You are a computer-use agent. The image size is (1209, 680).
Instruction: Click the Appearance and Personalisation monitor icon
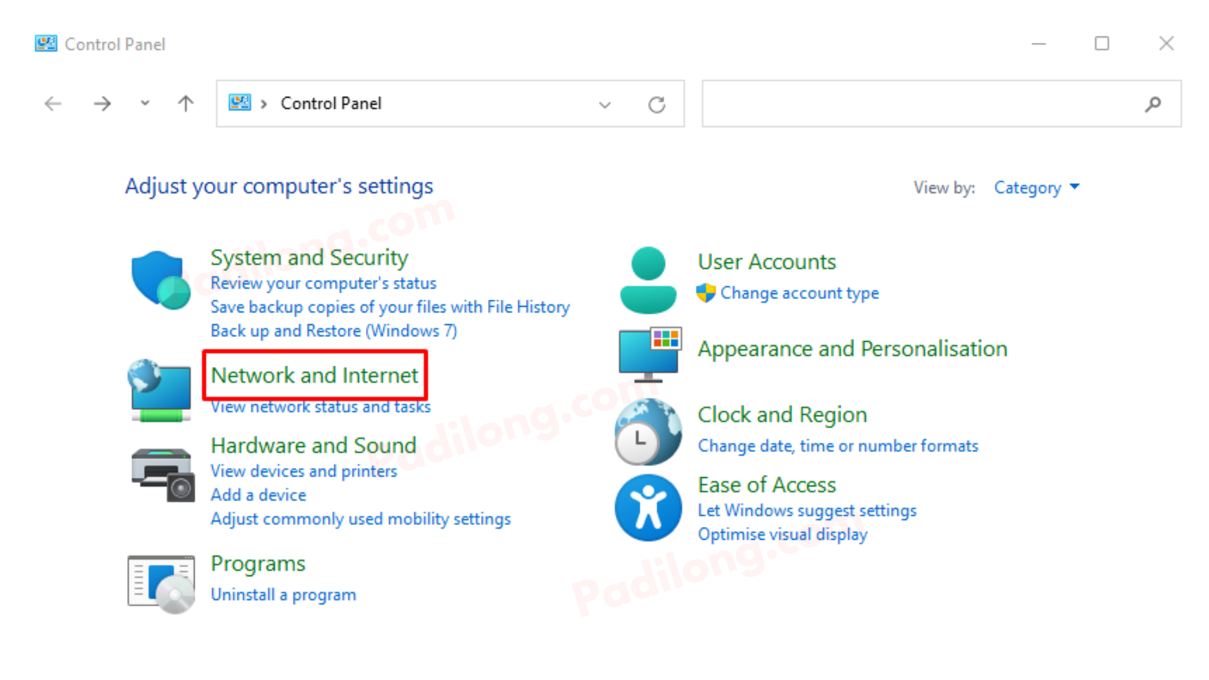pos(648,353)
